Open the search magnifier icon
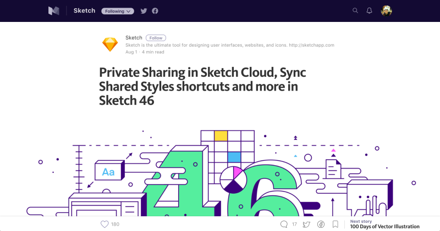440x231 pixels. (x=355, y=10)
